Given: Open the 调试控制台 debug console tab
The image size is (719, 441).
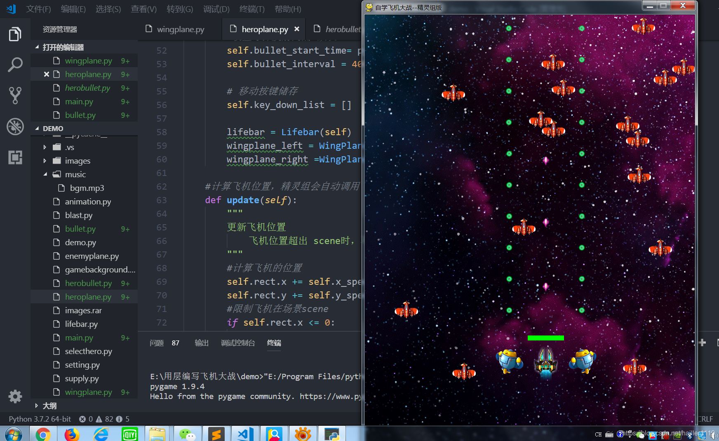Looking at the screenshot, I should coord(238,343).
